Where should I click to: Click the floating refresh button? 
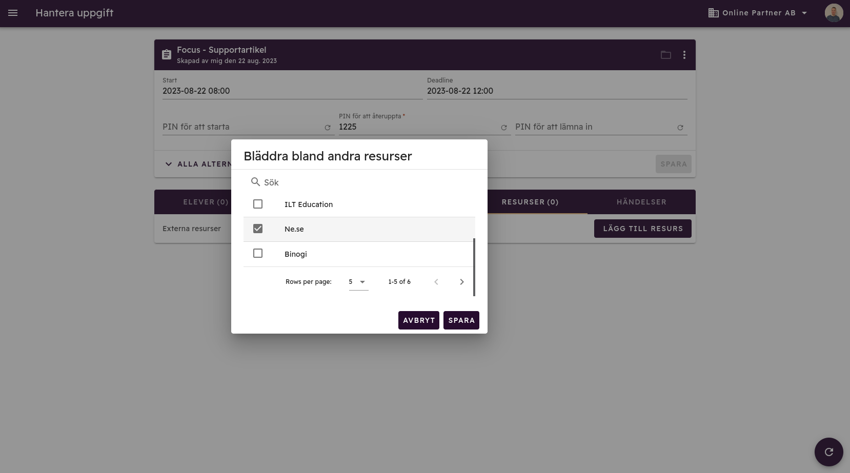pos(828,451)
